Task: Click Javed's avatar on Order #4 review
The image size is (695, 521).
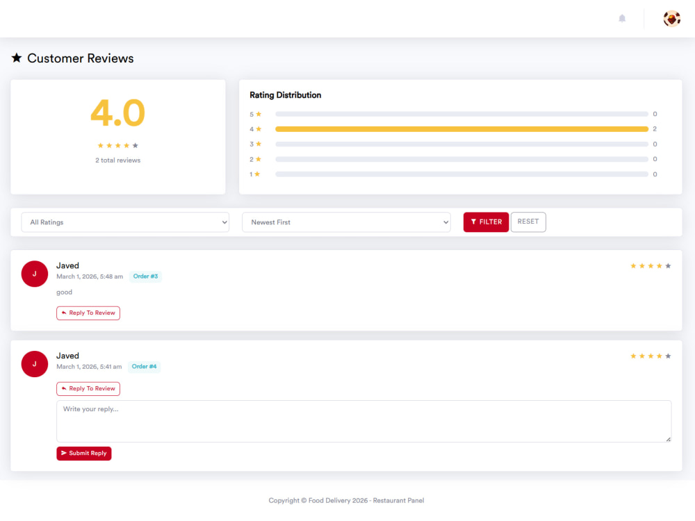Action: point(35,364)
